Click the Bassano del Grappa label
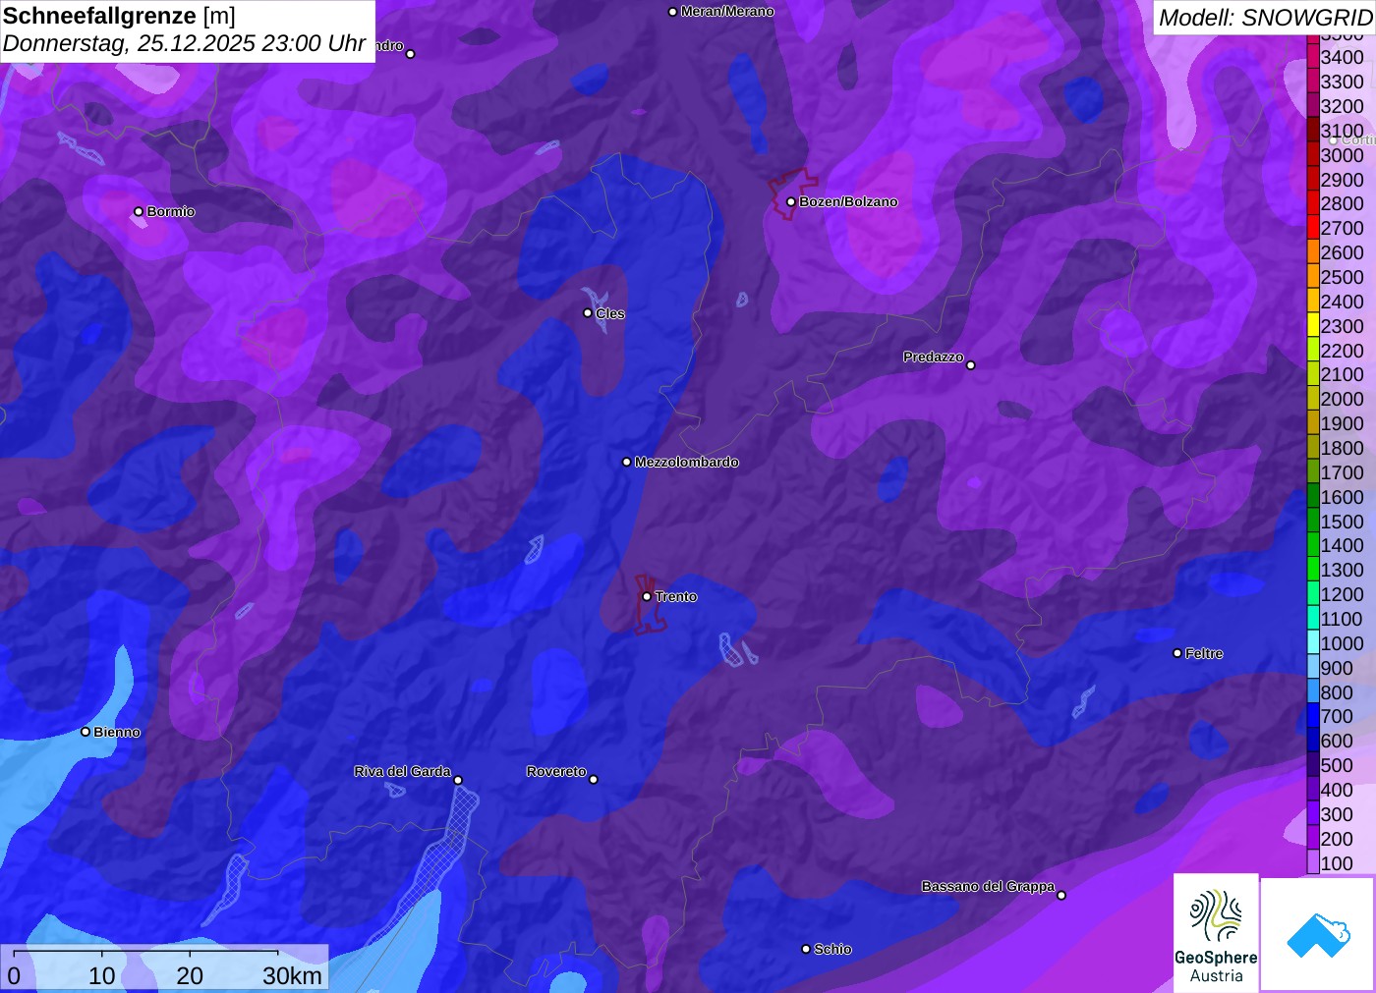 point(988,886)
